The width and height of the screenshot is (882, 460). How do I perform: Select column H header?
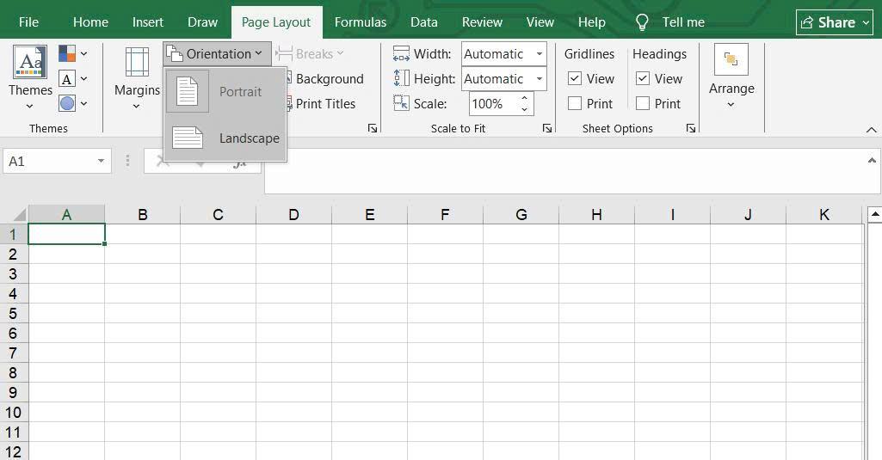[596, 215]
